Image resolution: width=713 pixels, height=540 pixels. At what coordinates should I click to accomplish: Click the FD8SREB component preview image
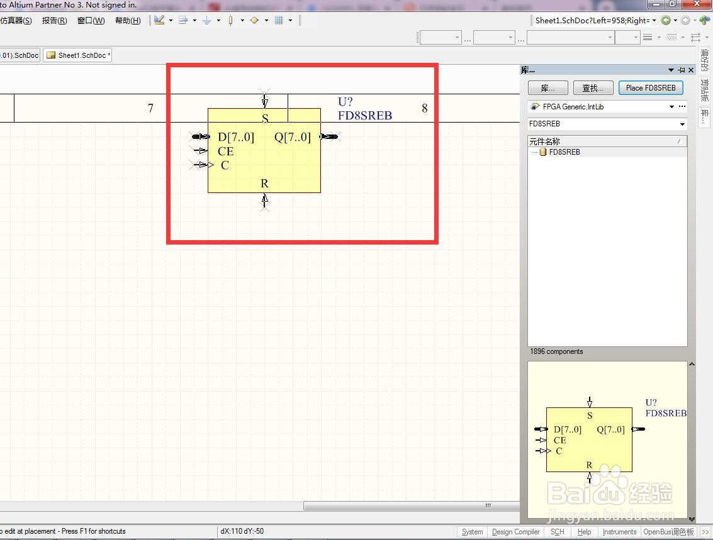pyautogui.click(x=607, y=439)
